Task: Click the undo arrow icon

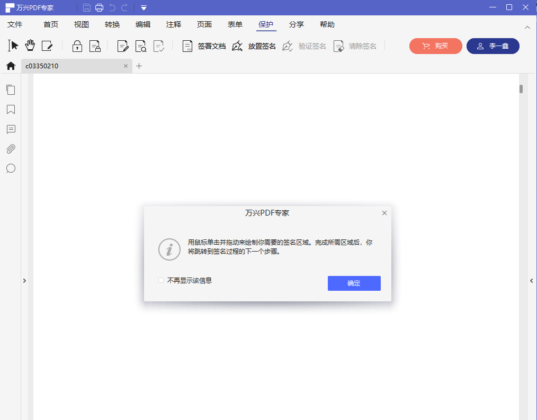Action: (112, 7)
